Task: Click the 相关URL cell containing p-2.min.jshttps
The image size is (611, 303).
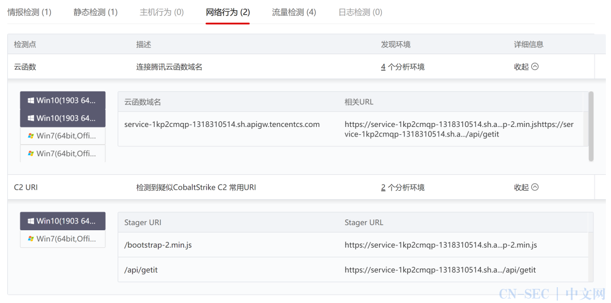Action: (459, 129)
